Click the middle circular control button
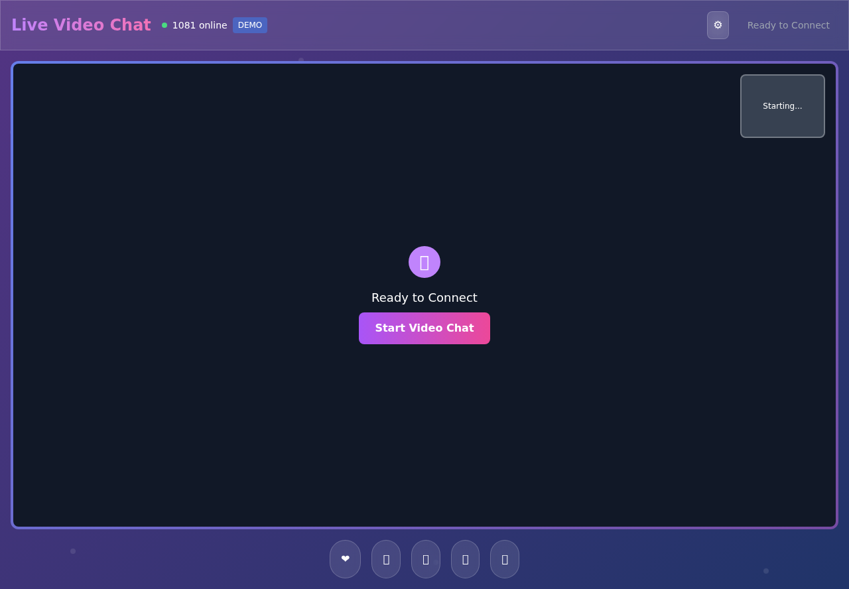Screen dimensions: 849x589 pos(425,558)
